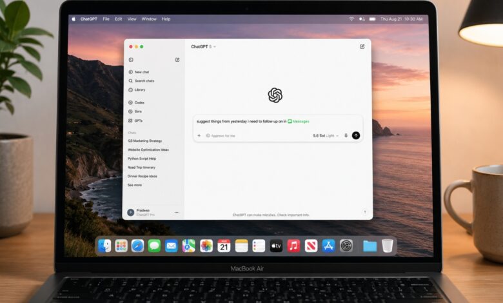Open App Store from the Dock

(328, 246)
